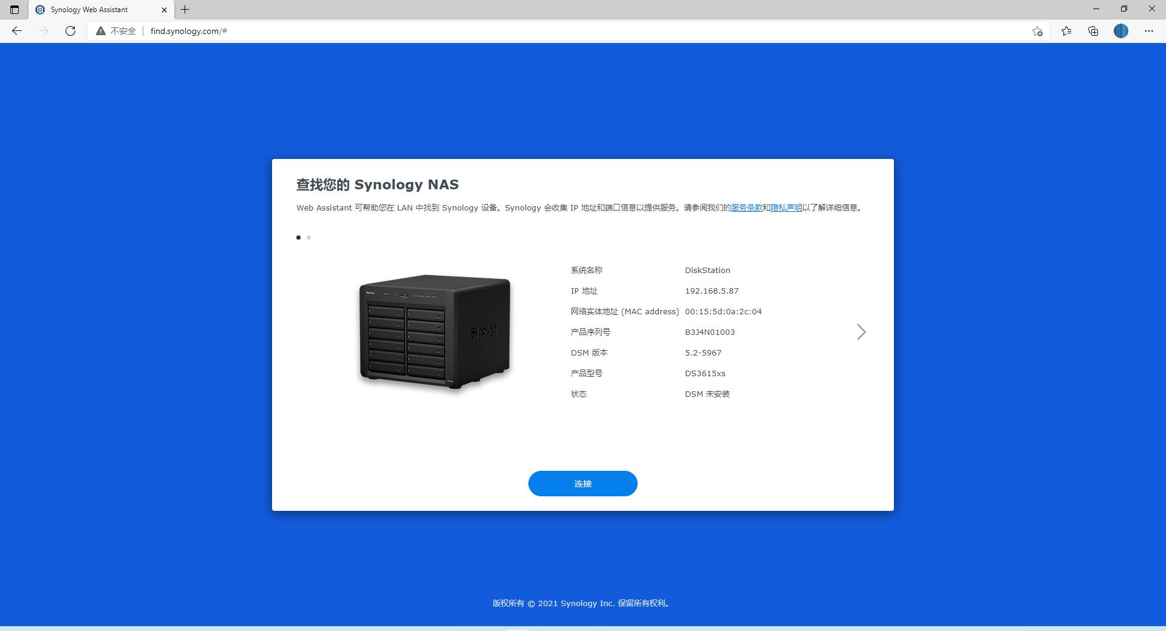This screenshot has height=631, width=1166.
Task: Select the first pagination dot
Action: pyautogui.click(x=298, y=237)
